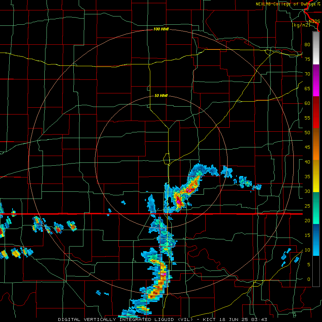This screenshot has height=322, width=322.
Task: Click the 50 value on the scale
Action: [307, 132]
